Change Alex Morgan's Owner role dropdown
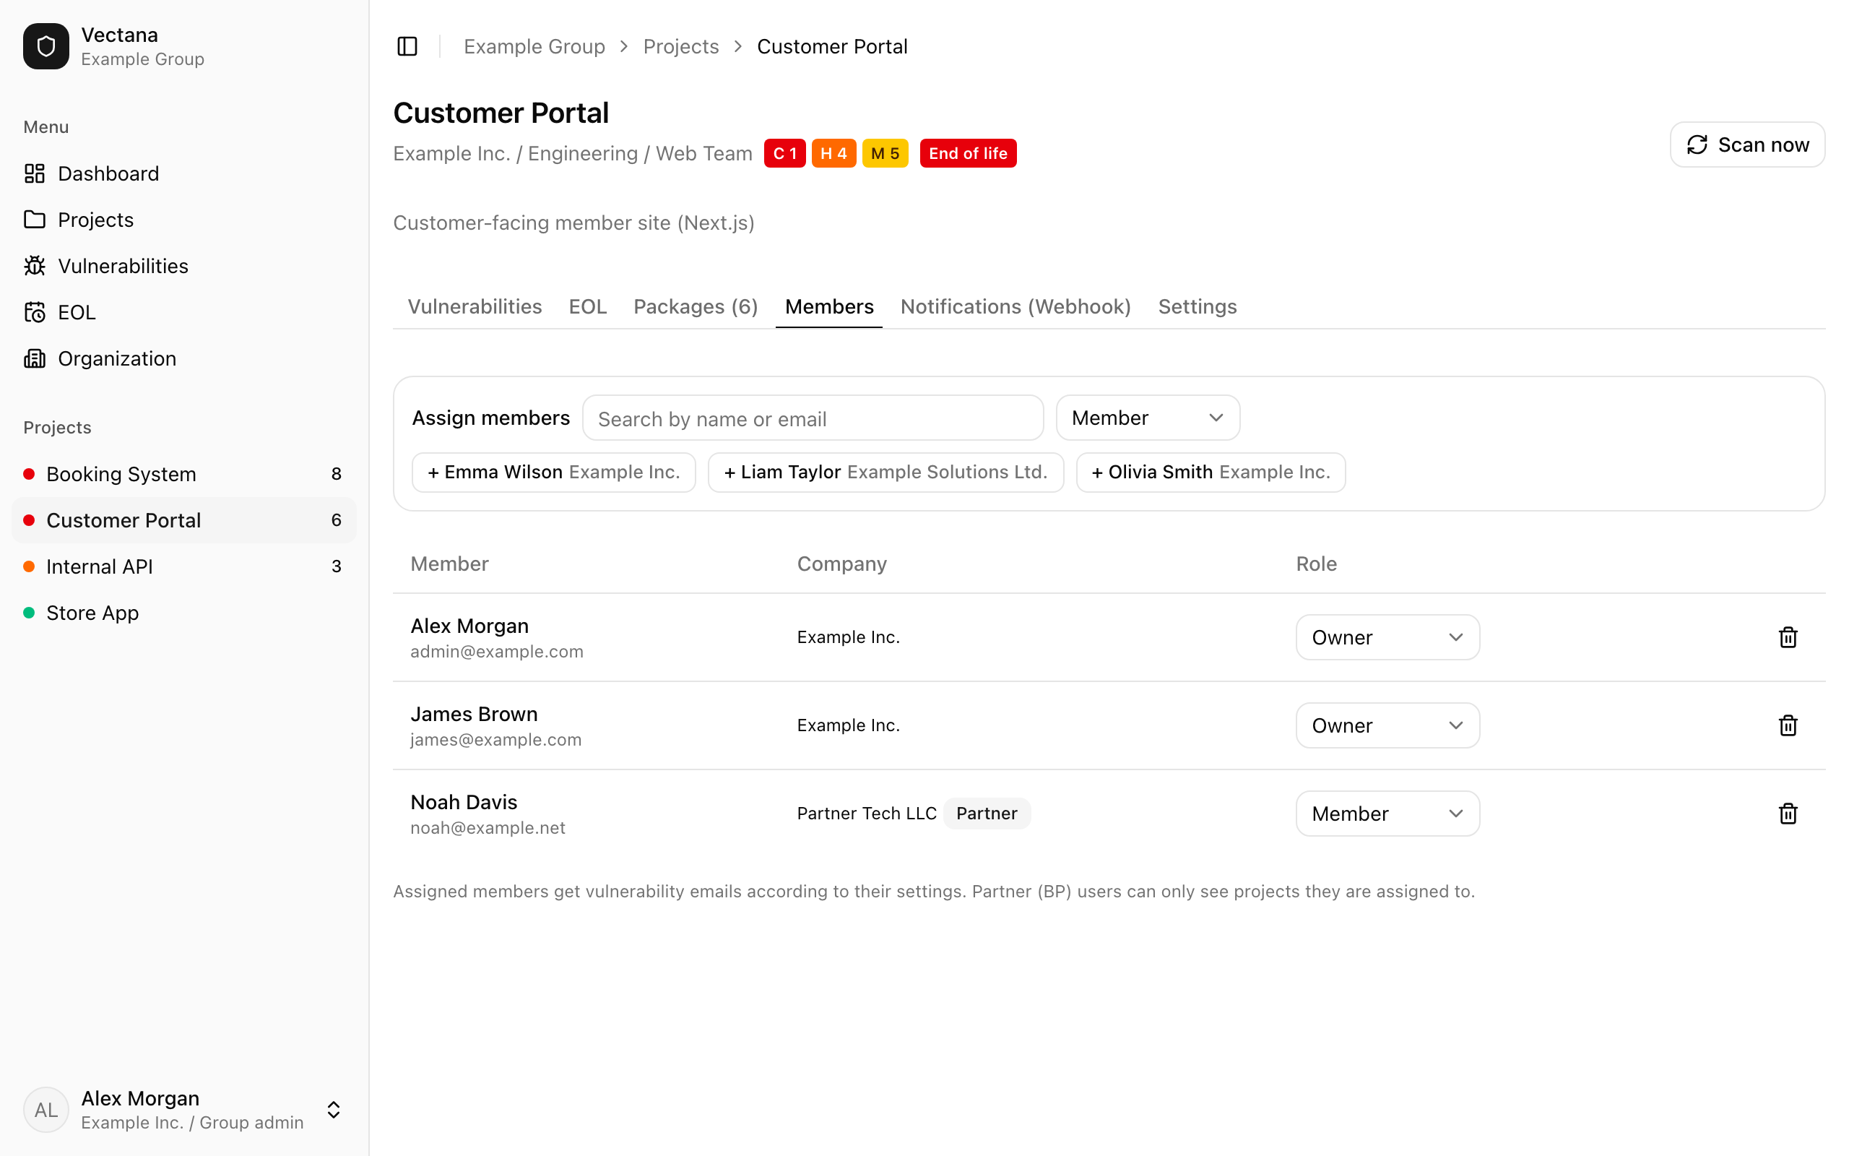The image size is (1849, 1156). click(1387, 637)
